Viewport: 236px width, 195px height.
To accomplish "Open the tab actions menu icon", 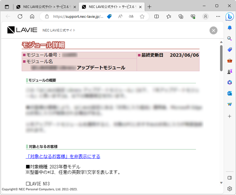I will coord(7,7).
